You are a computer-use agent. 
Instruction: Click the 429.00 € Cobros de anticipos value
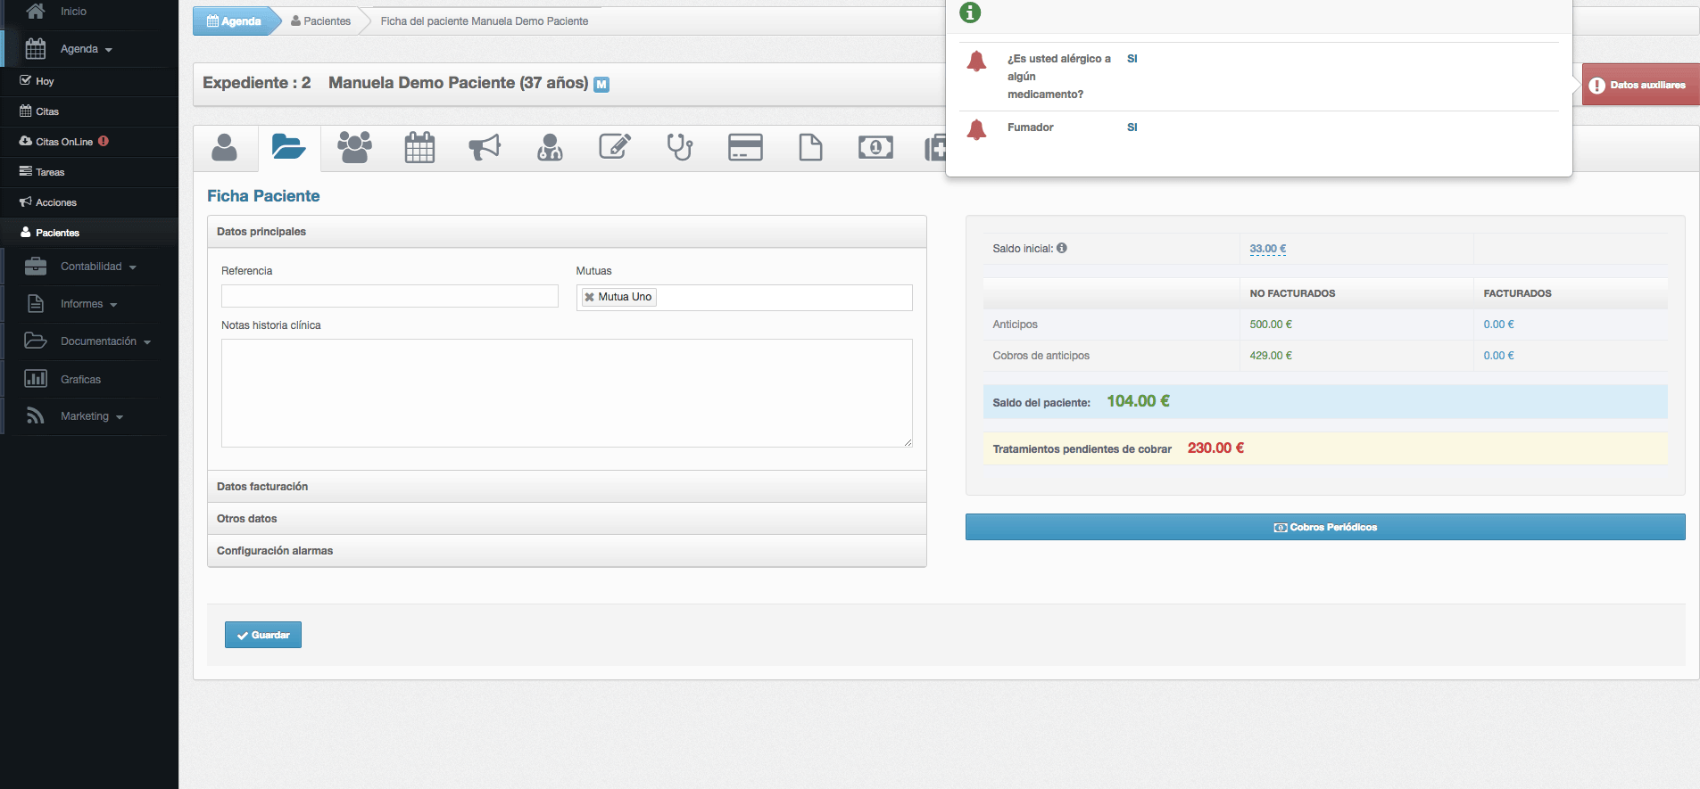click(1271, 356)
